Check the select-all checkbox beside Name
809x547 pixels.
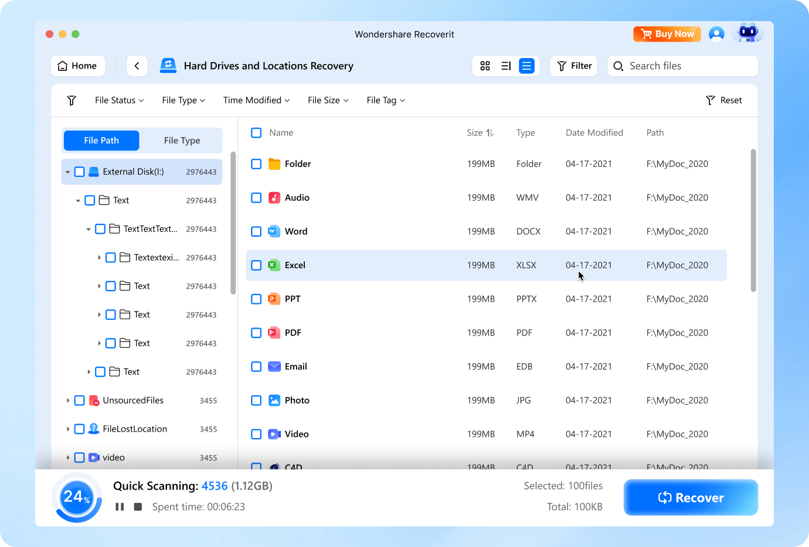256,133
